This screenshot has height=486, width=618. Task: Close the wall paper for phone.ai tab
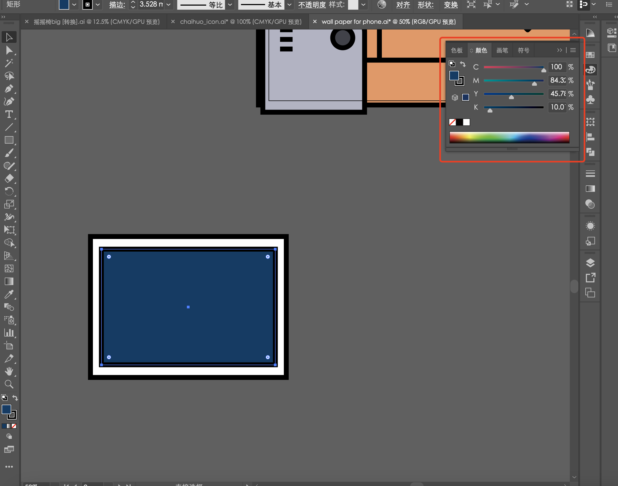tap(315, 22)
